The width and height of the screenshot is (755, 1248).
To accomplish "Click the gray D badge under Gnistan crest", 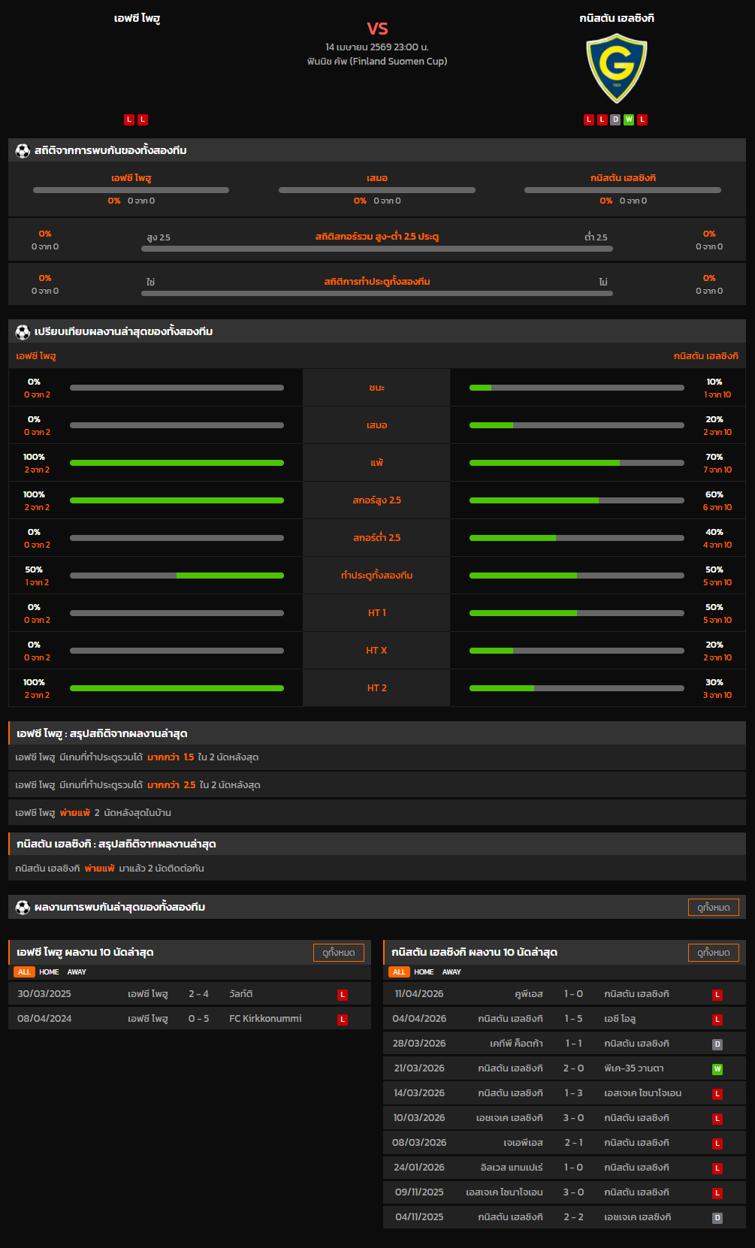I will 615,119.
